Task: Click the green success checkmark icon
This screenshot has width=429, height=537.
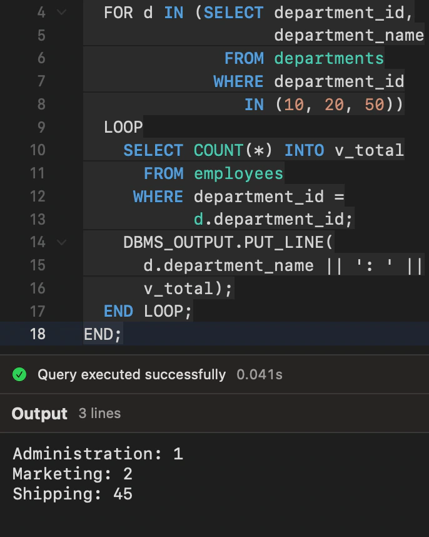Action: (19, 374)
